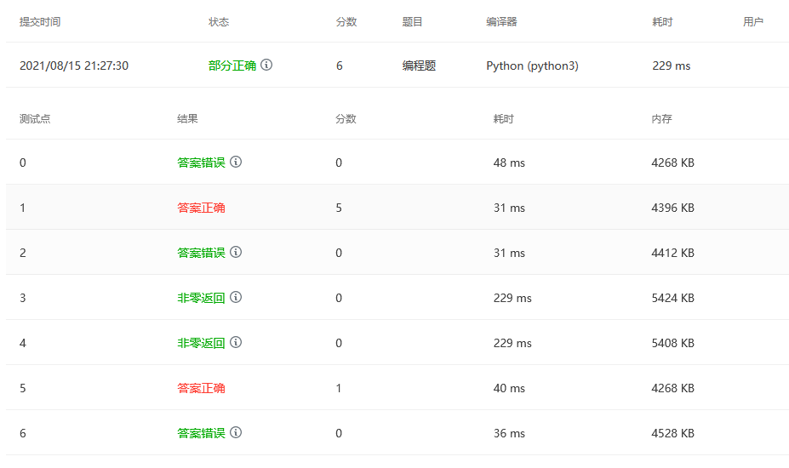Viewport: 789px width, 468px height.
Task: Click 答案错误 result of test point 6
Action: coord(201,433)
